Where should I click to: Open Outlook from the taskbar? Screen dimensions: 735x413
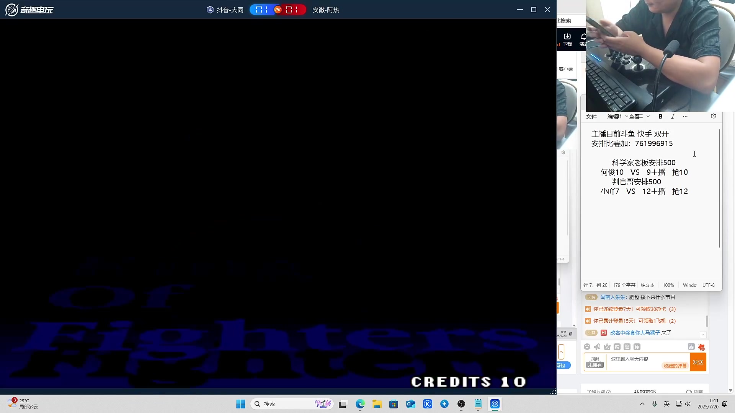[411, 404]
